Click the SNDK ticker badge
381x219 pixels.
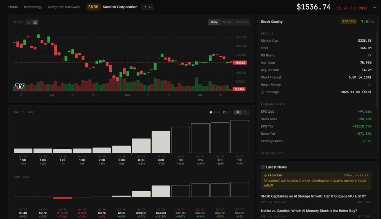[x=93, y=7]
